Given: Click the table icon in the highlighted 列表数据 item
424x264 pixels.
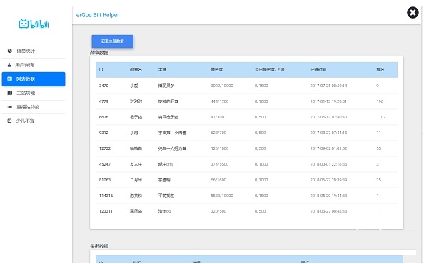Looking at the screenshot, I should pos(10,79).
